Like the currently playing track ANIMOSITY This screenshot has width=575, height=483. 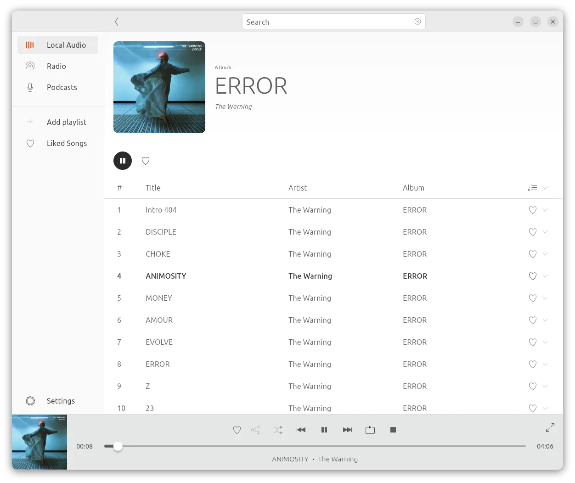(237, 430)
